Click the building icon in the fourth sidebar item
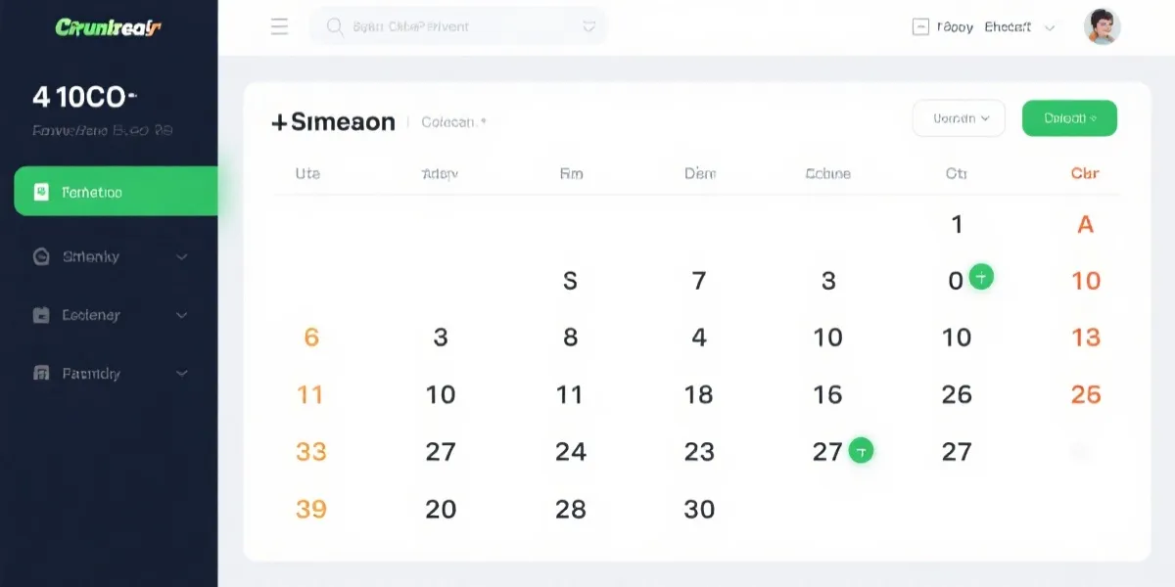 [41, 373]
